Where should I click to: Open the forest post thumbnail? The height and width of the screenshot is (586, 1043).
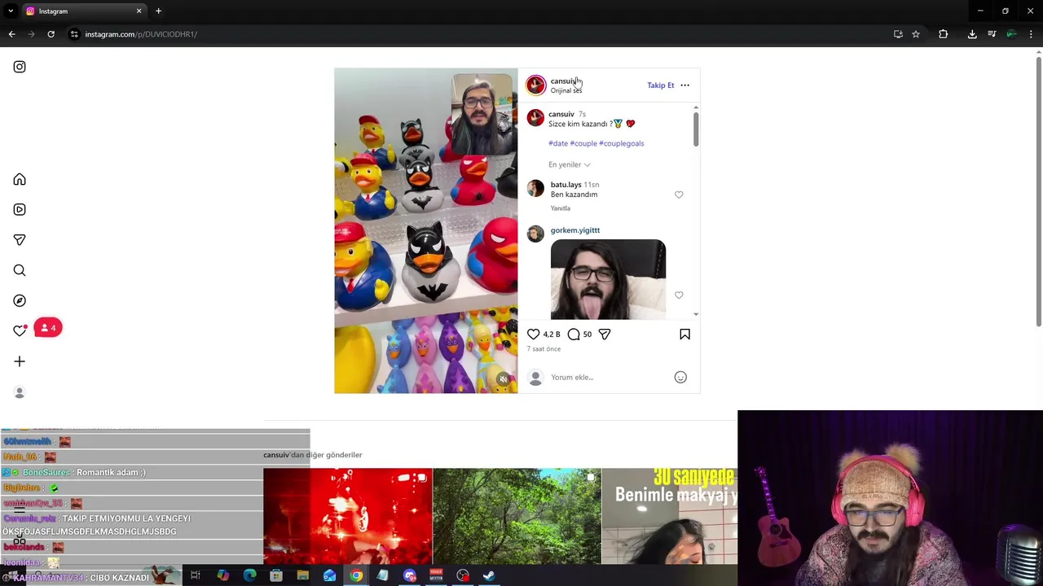coord(517,516)
